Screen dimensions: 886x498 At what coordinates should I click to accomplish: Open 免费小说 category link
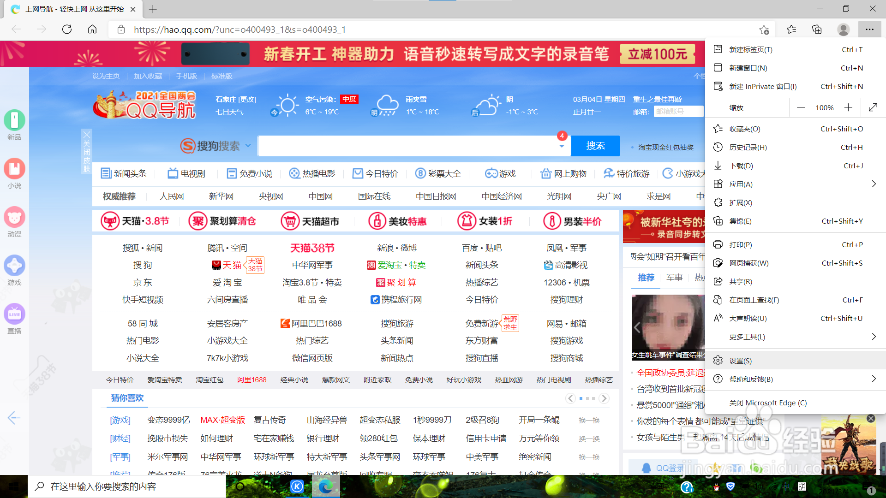pos(249,173)
